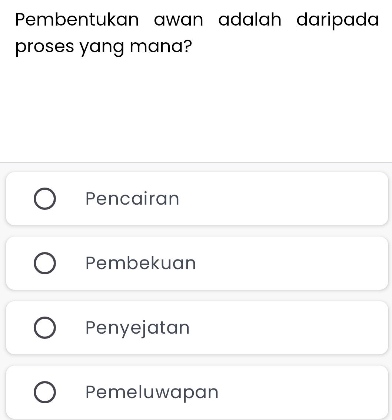
Task: Choose the Pembekuan radio circle
Action: pyautogui.click(x=45, y=263)
